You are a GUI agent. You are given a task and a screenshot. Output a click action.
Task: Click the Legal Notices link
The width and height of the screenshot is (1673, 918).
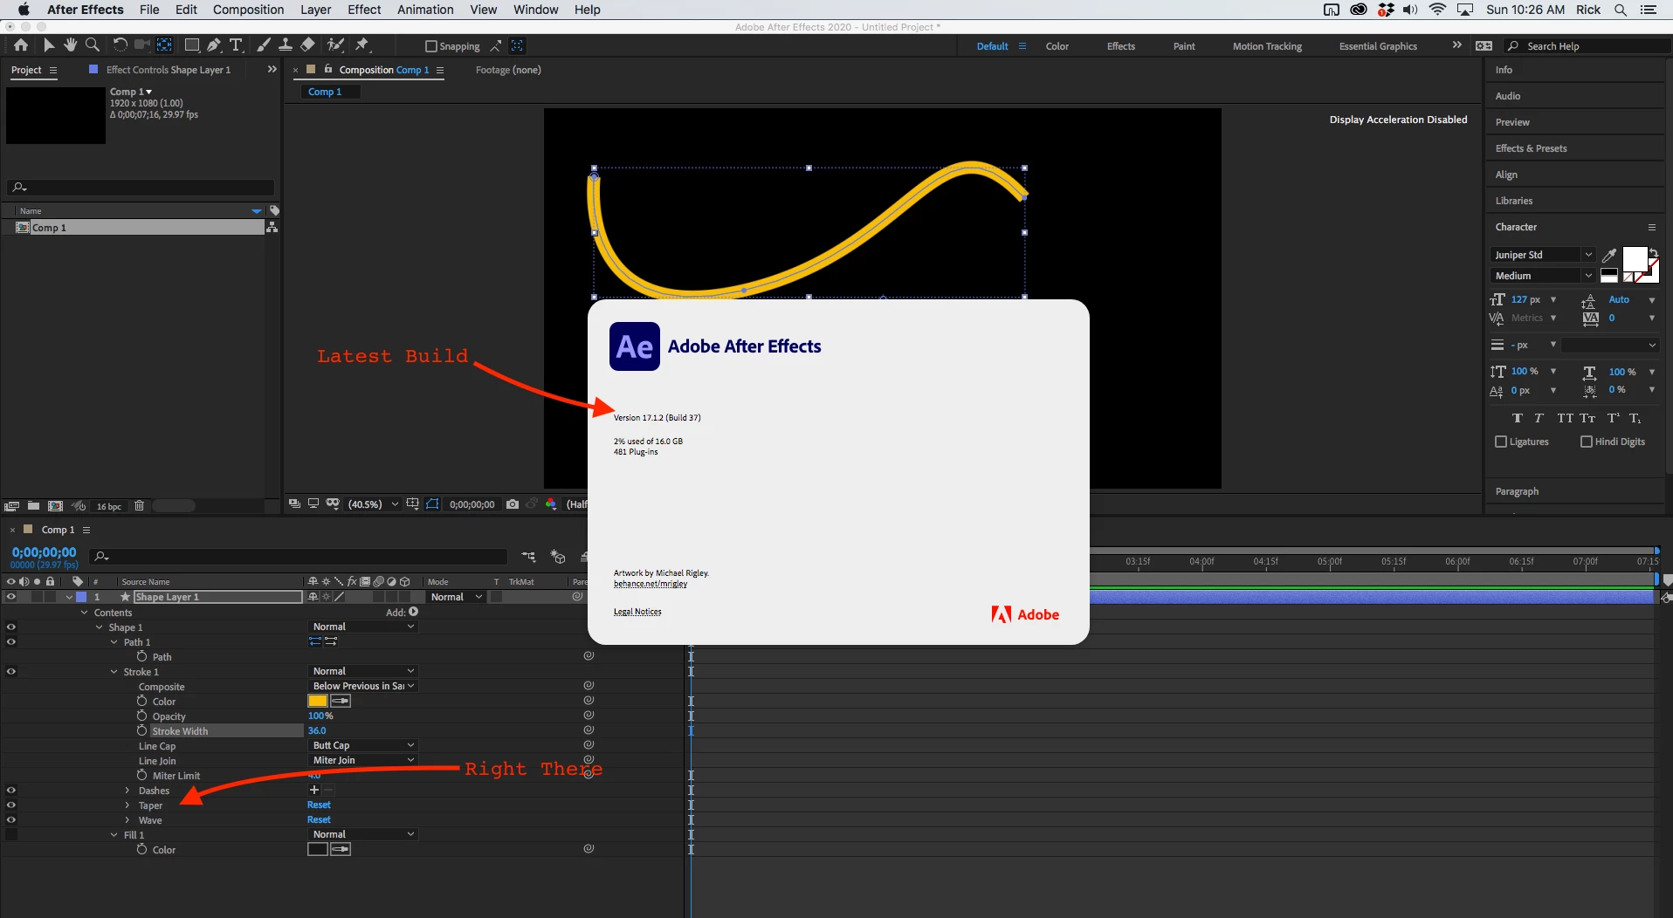(x=637, y=612)
